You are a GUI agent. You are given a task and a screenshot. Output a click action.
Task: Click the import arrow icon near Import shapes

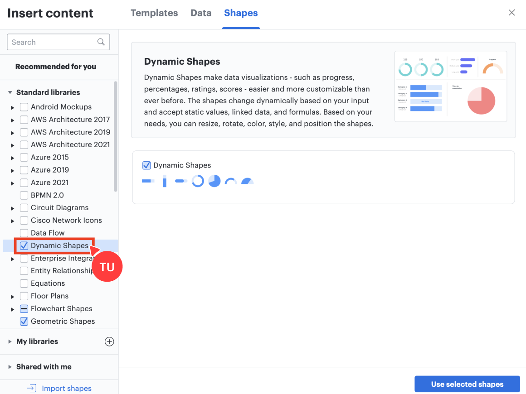pyautogui.click(x=31, y=388)
